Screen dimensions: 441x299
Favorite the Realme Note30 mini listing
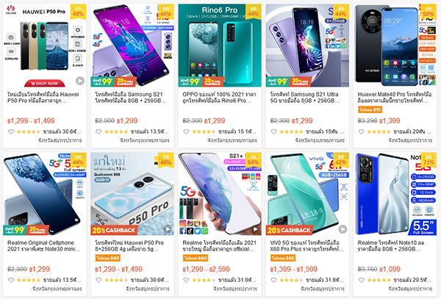pyautogui.click(x=11, y=280)
